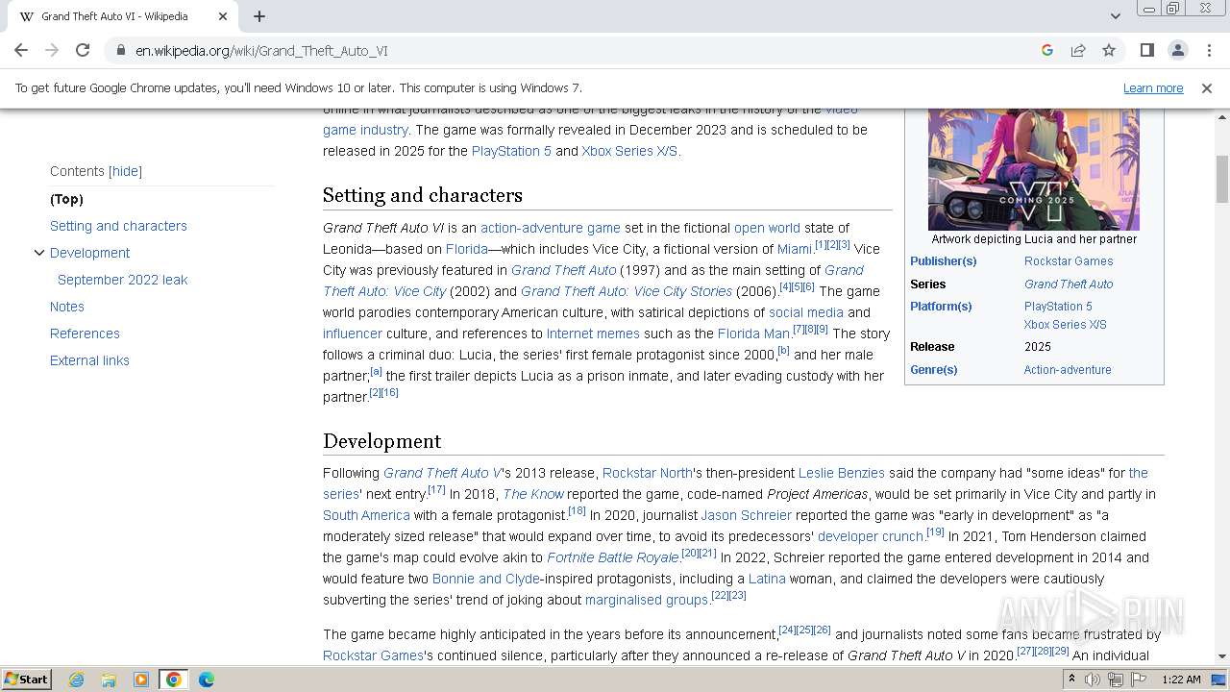Switch to Chrome in the taskbar

click(174, 680)
